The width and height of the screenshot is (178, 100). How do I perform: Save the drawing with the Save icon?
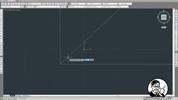click(x=7, y=4)
